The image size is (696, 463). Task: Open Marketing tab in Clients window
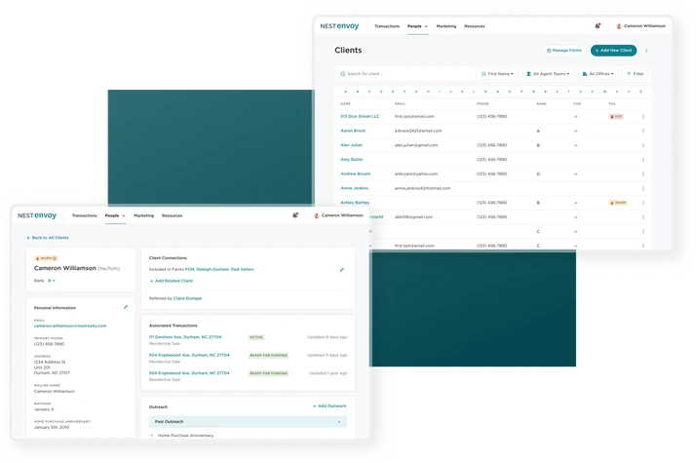coord(446,26)
